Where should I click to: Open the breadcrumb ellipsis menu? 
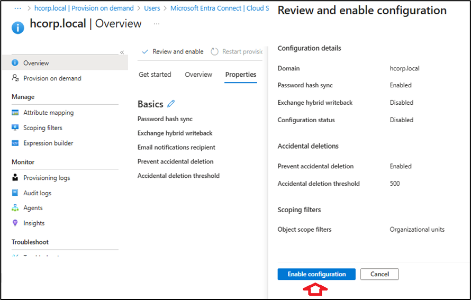tap(18, 8)
